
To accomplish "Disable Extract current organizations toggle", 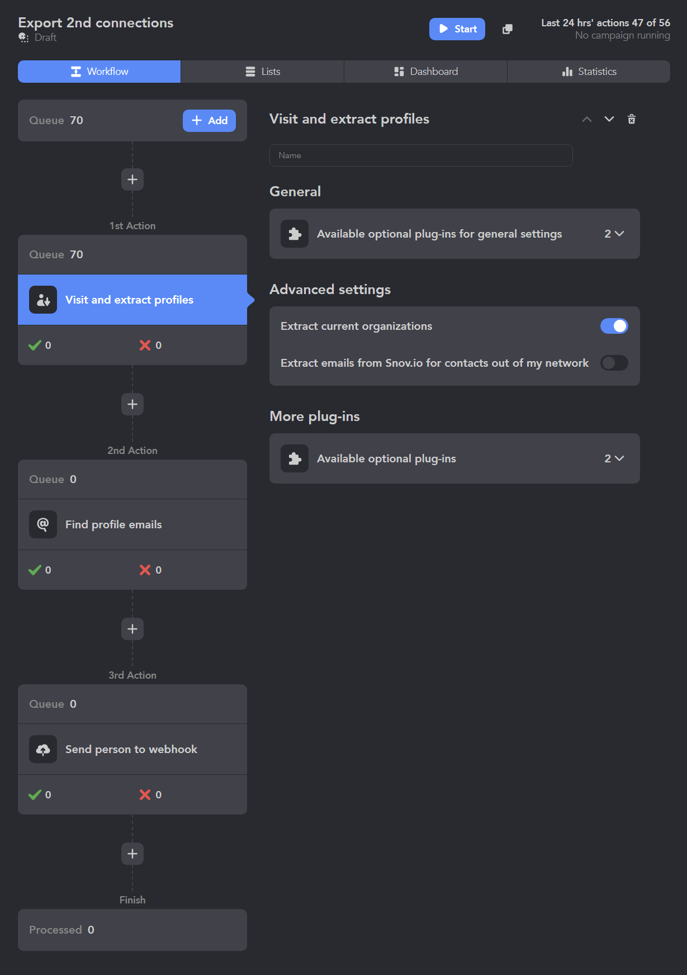I will point(614,326).
